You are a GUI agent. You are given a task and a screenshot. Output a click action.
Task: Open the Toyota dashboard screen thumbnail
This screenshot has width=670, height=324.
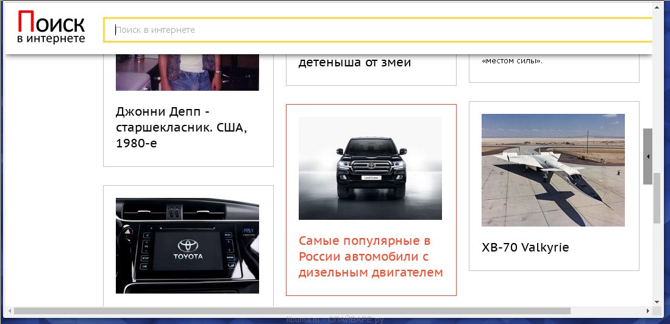(x=187, y=245)
